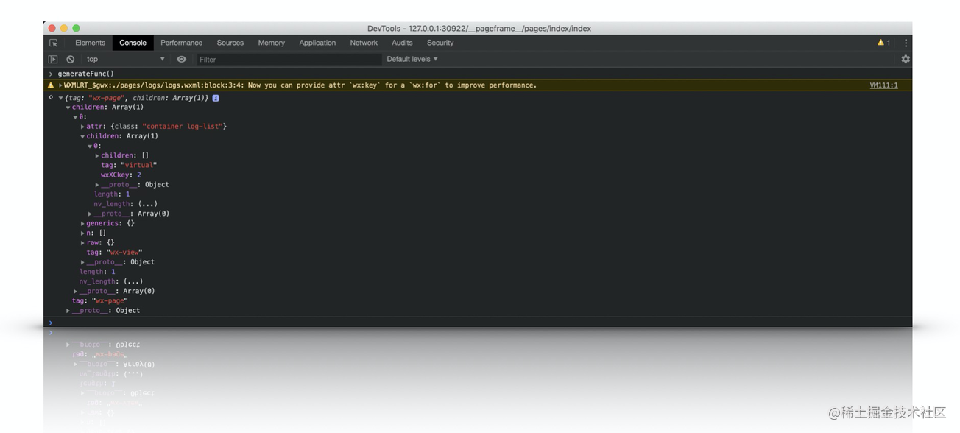Expand the raw object property
This screenshot has height=433, width=960.
[83, 242]
